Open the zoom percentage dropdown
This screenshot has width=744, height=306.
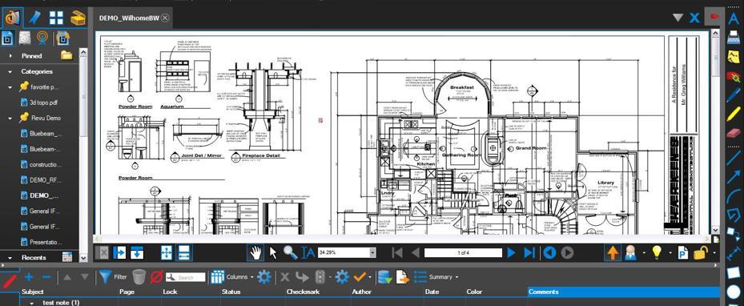372,253
